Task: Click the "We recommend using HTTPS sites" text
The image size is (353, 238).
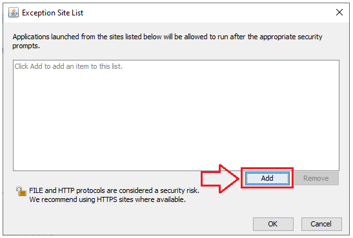Action: [107, 199]
